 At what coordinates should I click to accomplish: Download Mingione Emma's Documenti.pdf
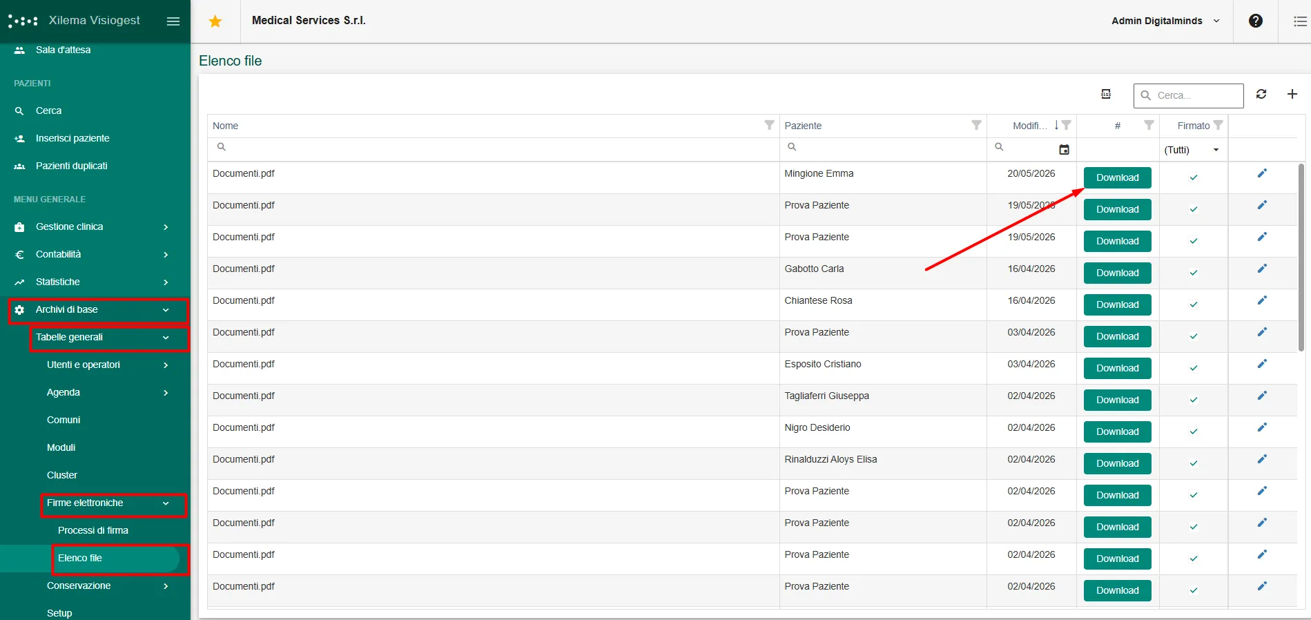coord(1117,177)
